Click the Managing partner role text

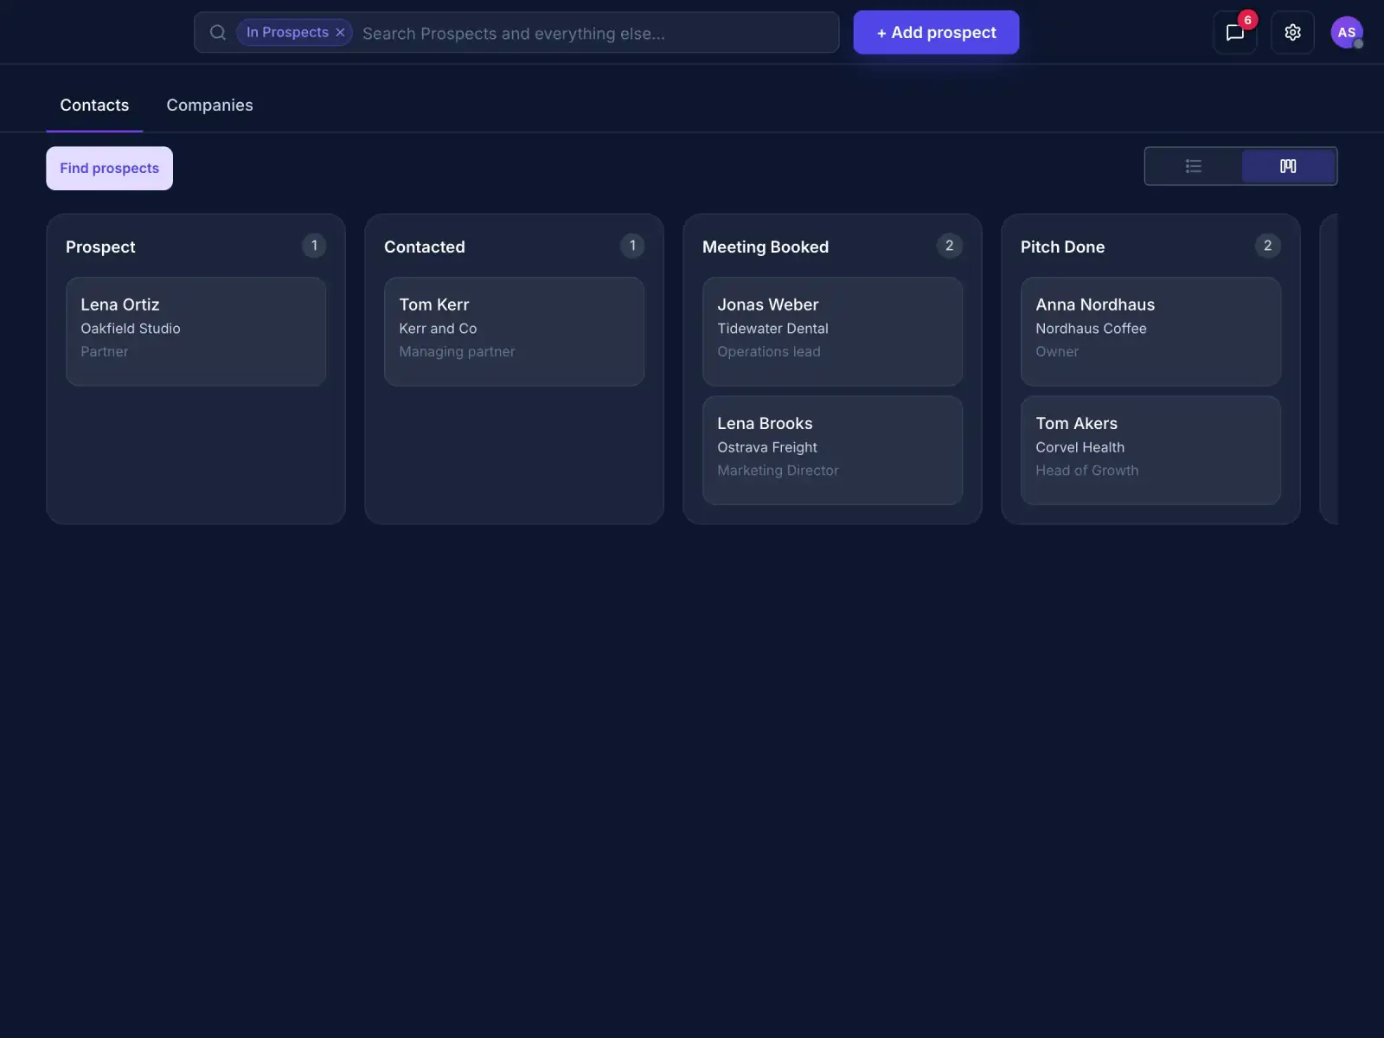click(457, 352)
